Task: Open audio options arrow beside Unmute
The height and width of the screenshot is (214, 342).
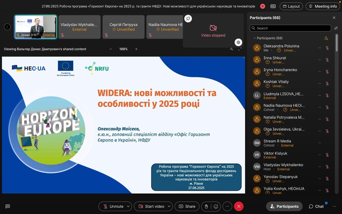Action: pyautogui.click(x=129, y=206)
